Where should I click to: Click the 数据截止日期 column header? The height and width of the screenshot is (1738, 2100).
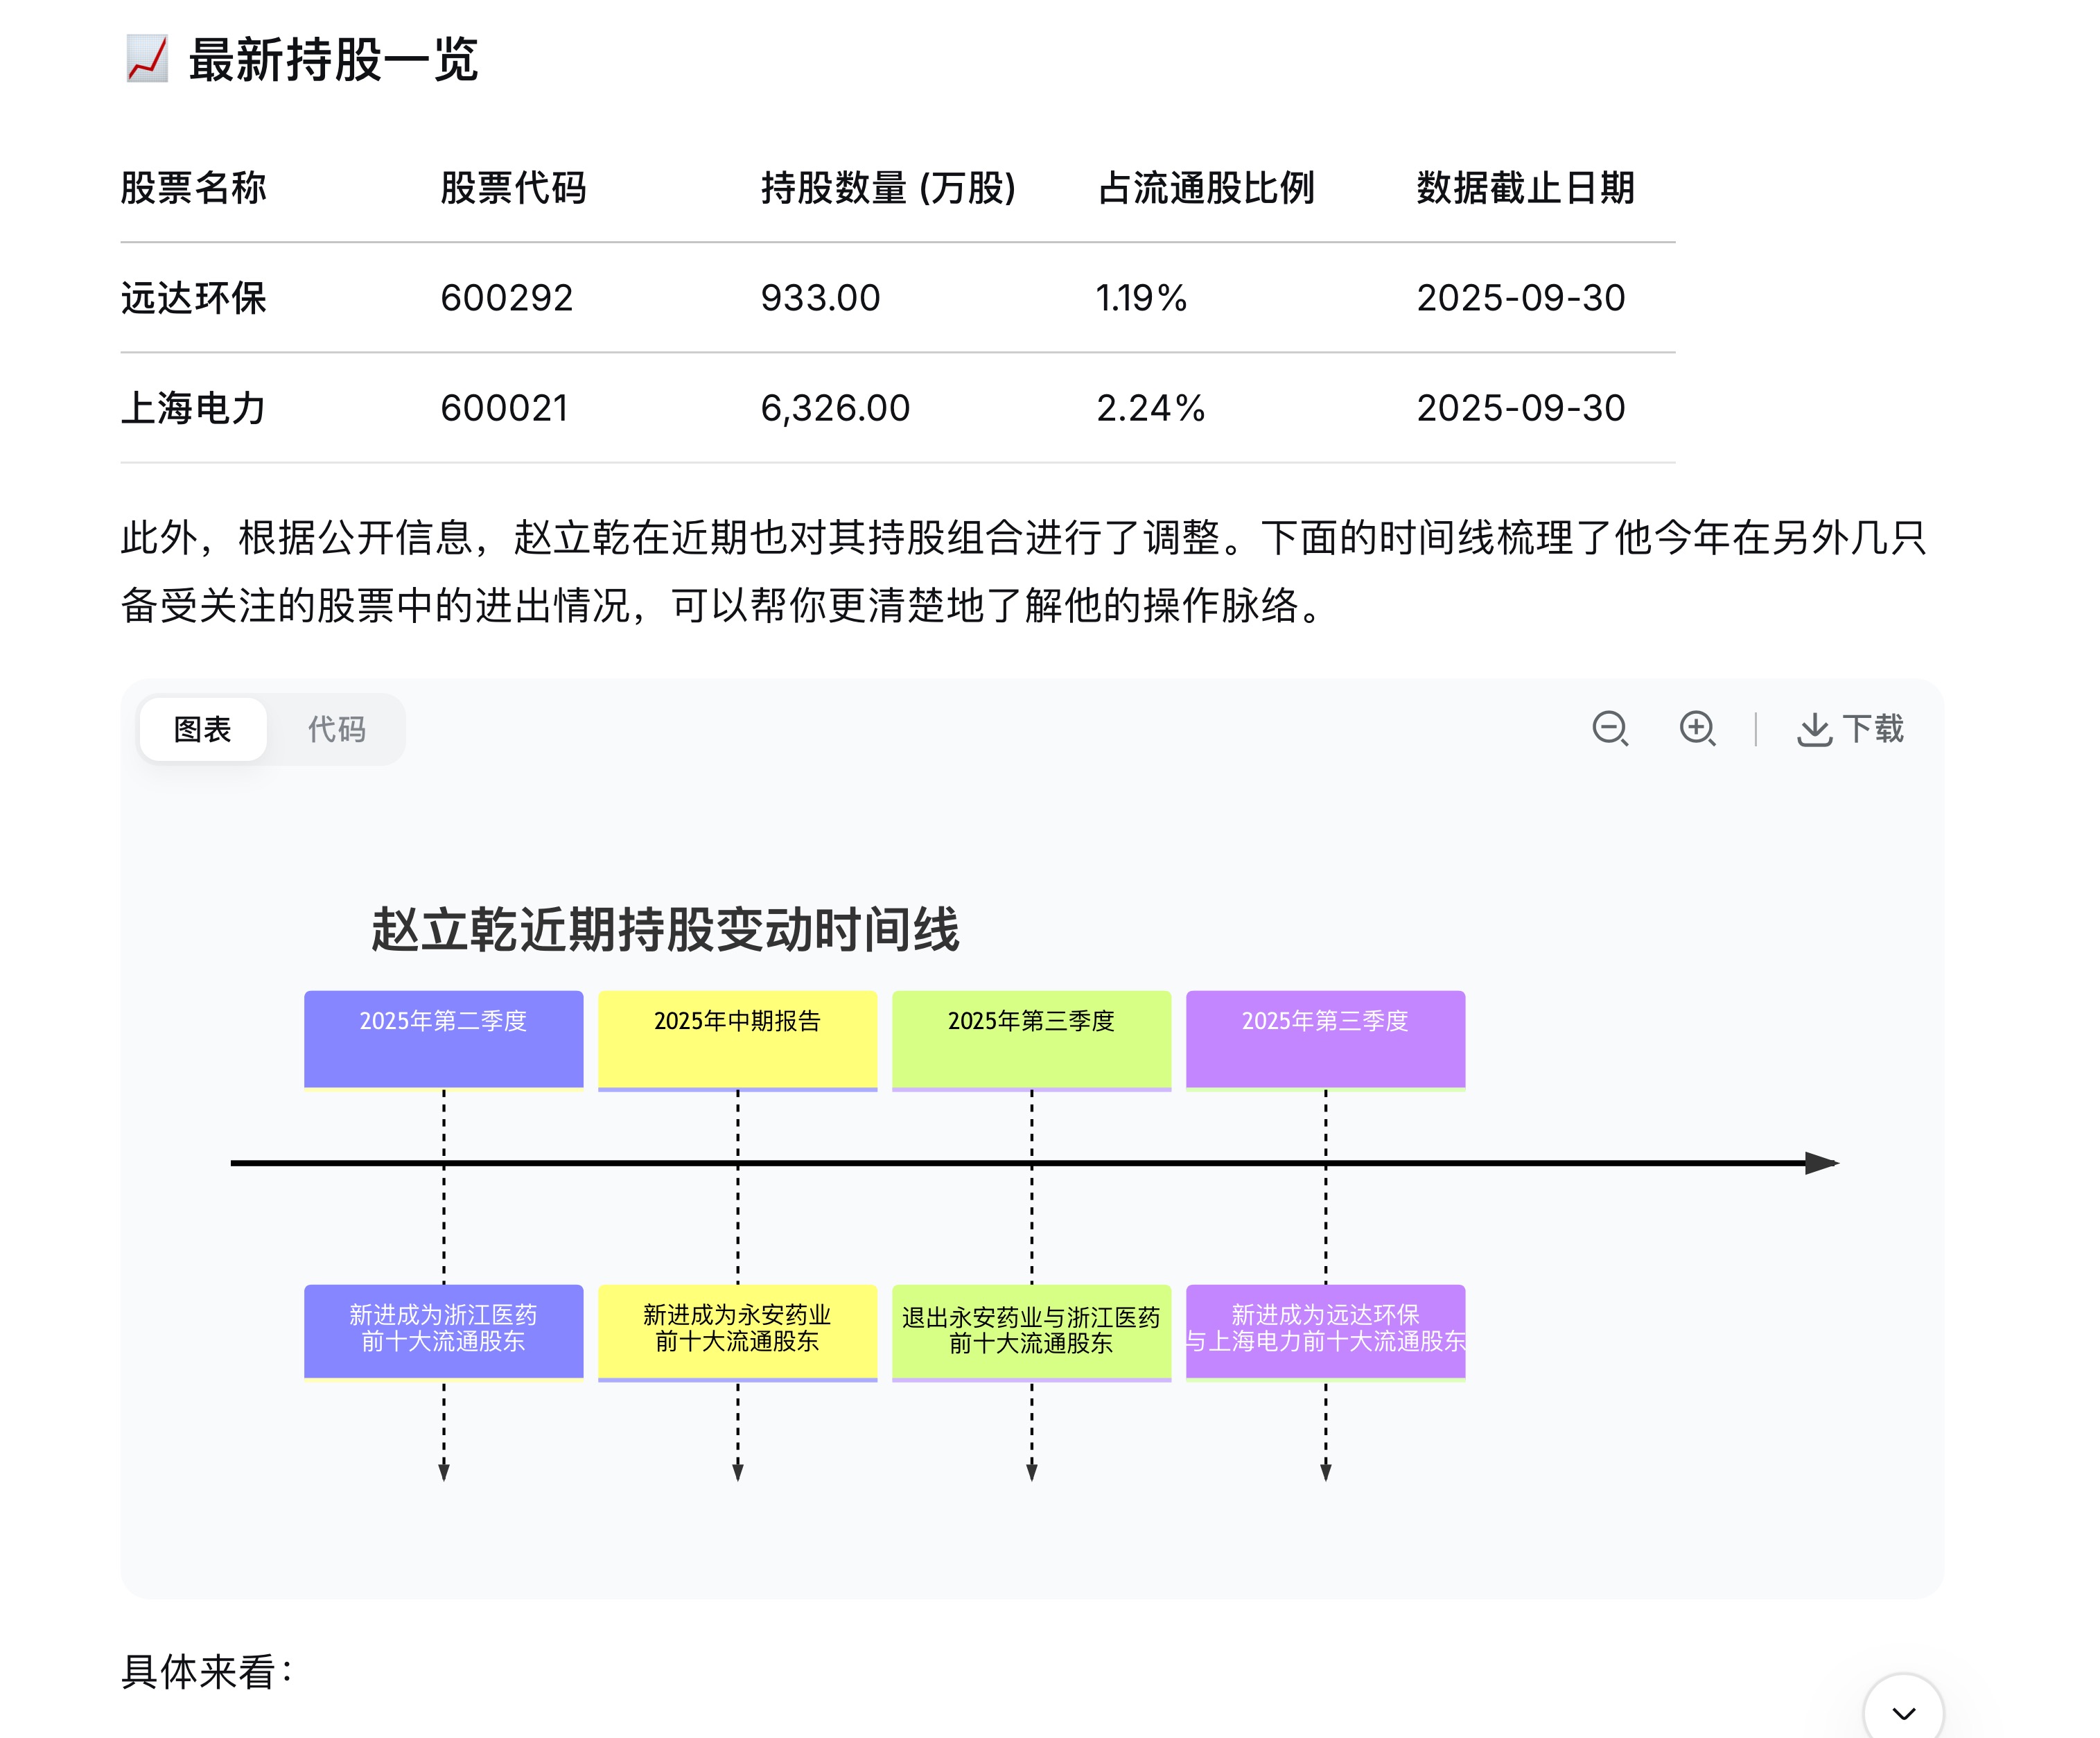(x=1525, y=188)
